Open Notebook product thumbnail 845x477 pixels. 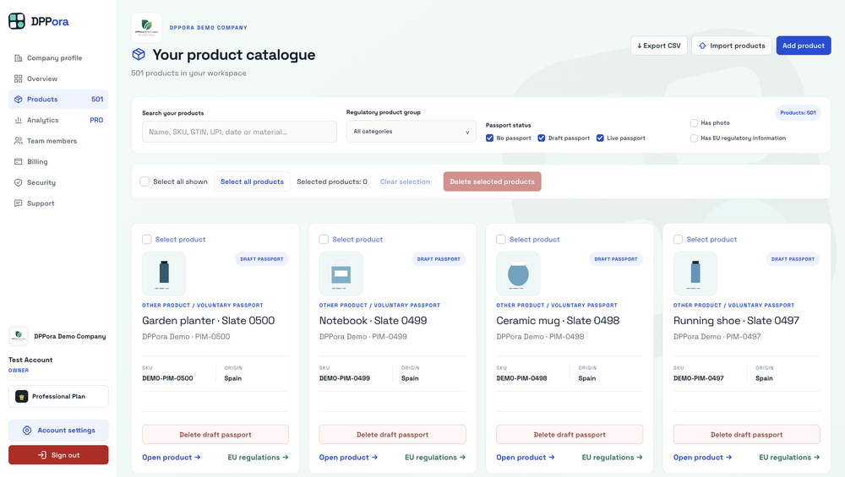(x=341, y=274)
